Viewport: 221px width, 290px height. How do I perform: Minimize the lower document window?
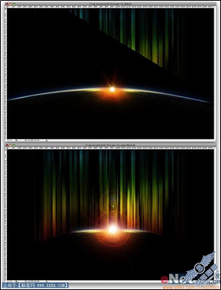point(11,145)
